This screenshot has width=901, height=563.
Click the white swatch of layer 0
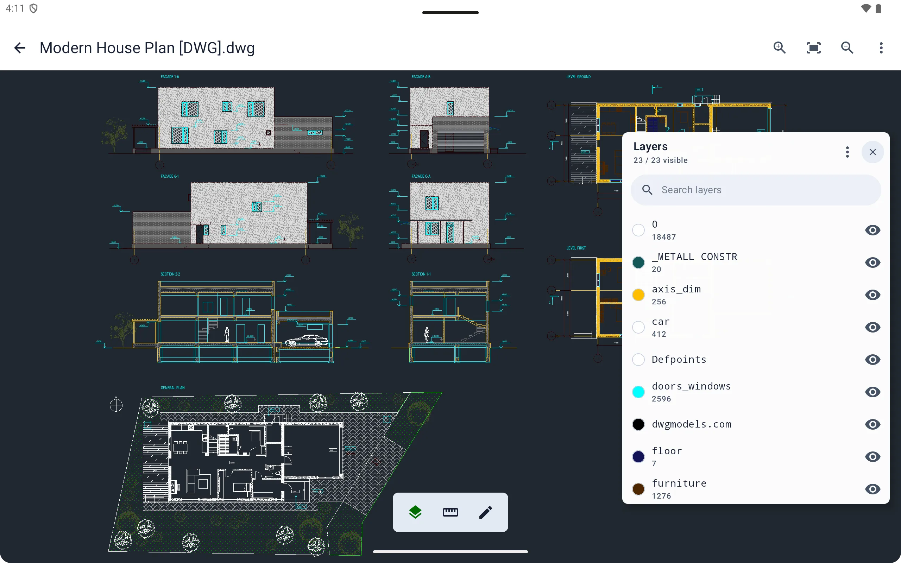(x=638, y=230)
